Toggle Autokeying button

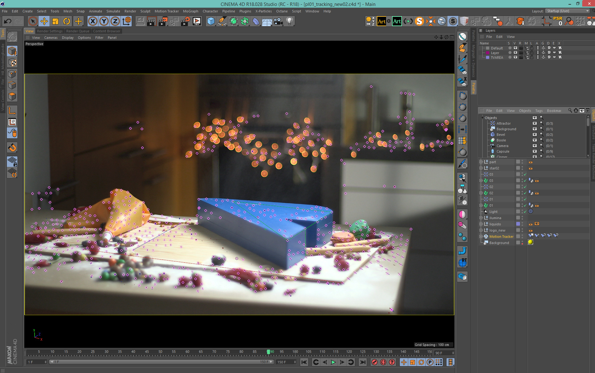[x=383, y=362]
